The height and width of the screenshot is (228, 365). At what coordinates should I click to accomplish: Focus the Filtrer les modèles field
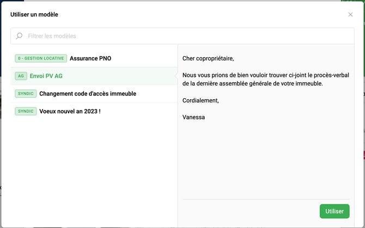click(185, 36)
